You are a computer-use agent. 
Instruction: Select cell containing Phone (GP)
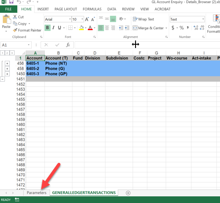click(58, 74)
